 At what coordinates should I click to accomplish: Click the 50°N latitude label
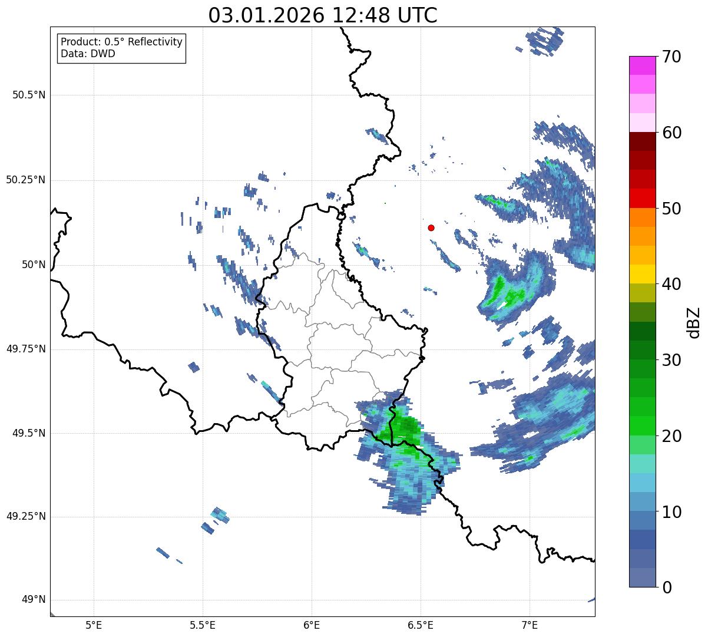[34, 265]
